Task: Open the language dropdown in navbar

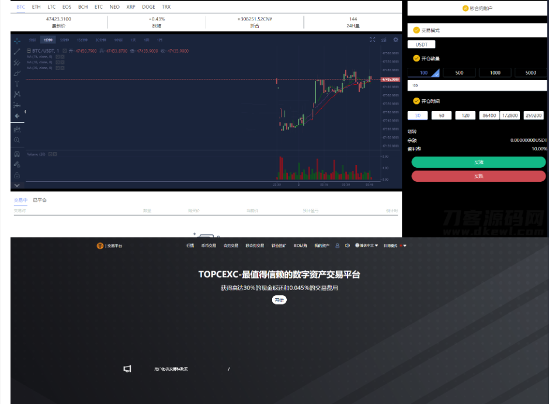Action: click(x=367, y=246)
